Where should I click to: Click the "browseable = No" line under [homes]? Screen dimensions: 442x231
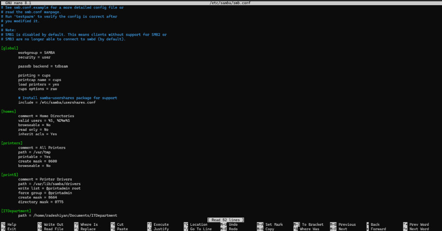34,125
